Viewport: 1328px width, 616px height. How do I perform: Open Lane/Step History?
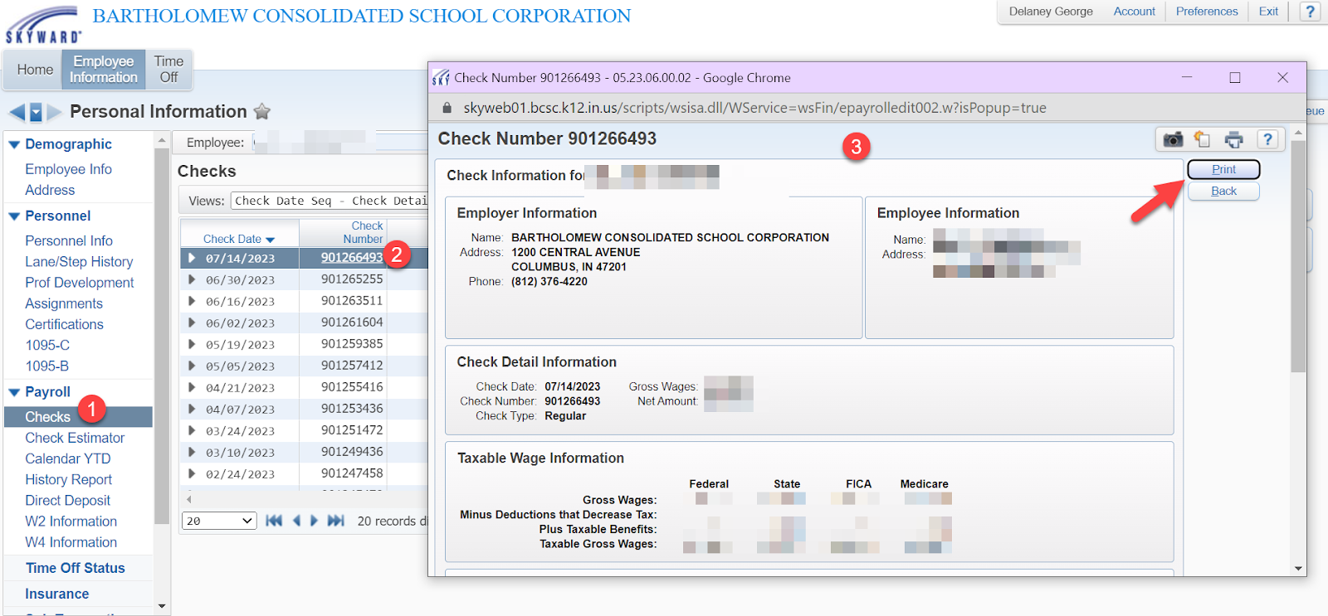tap(79, 261)
